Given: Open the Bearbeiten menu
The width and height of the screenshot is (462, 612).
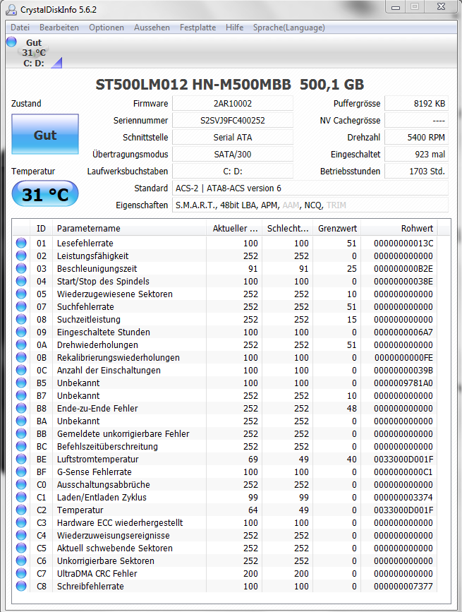Looking at the screenshot, I should (59, 28).
